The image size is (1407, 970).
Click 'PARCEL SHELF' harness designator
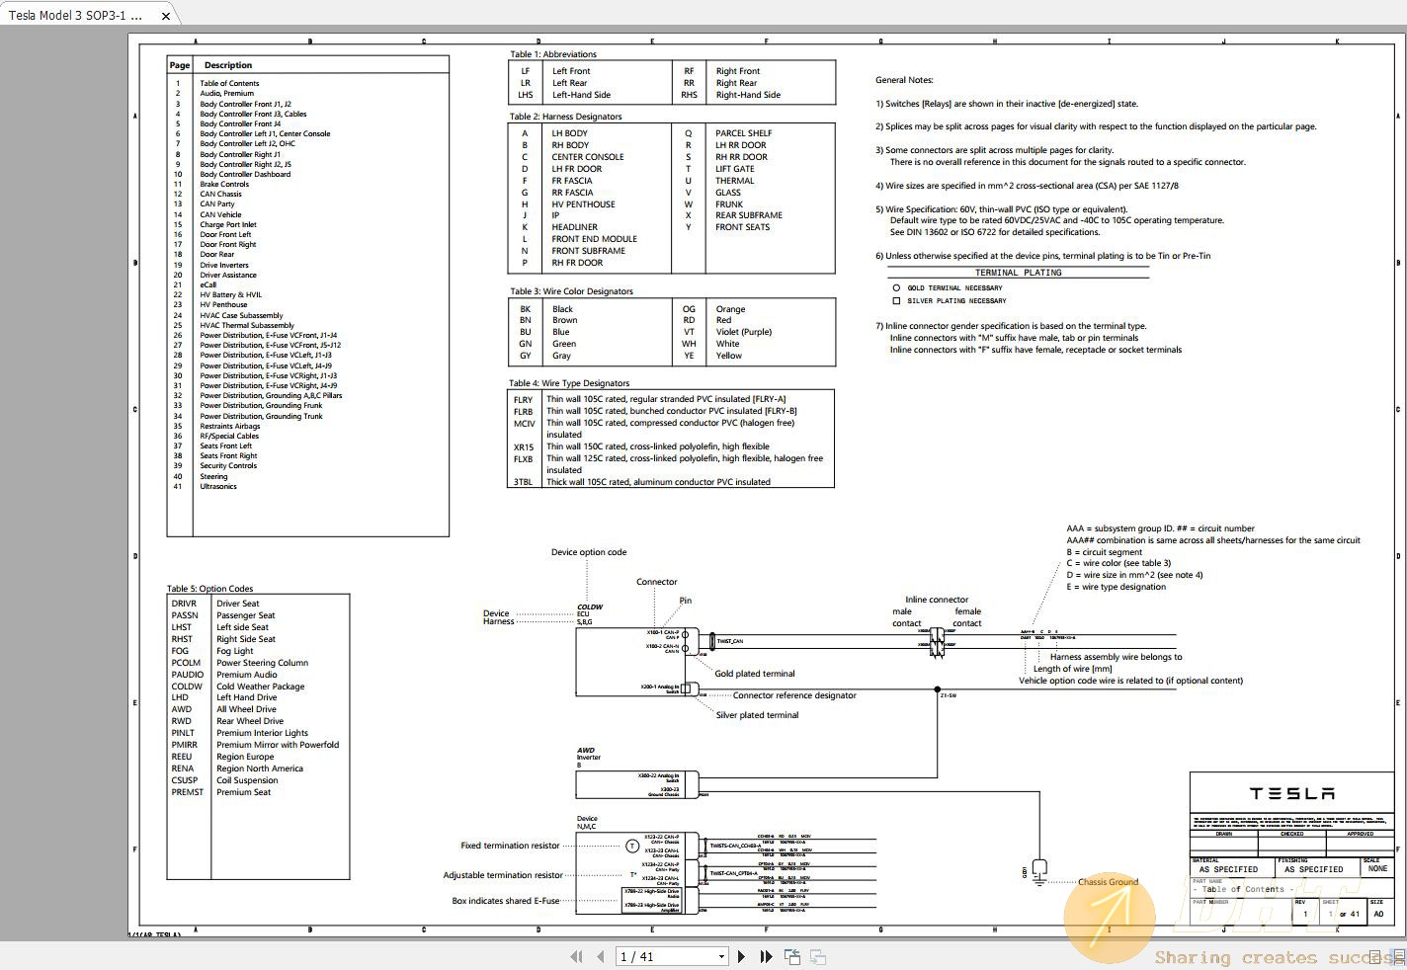click(x=744, y=133)
